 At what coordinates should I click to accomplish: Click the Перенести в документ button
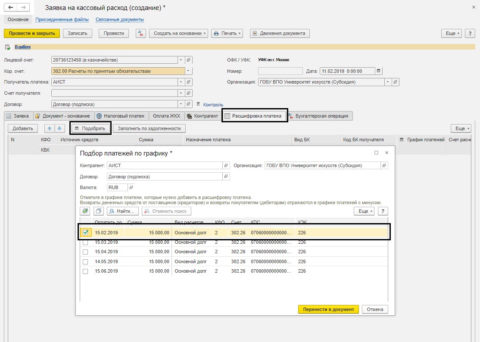click(x=328, y=309)
